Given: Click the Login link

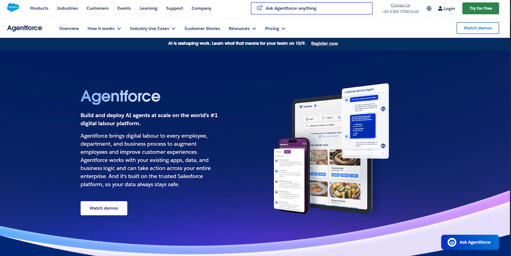Looking at the screenshot, I should (446, 8).
